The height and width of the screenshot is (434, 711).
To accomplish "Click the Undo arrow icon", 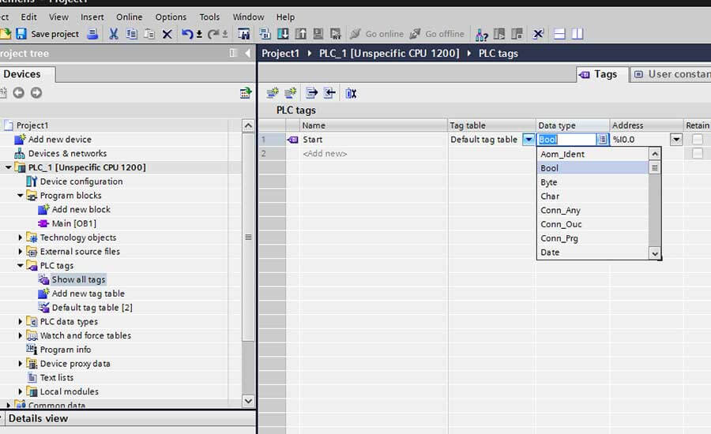I will pos(187,33).
